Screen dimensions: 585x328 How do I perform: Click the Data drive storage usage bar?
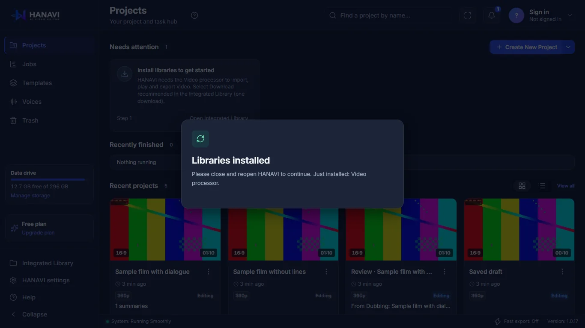click(49, 180)
